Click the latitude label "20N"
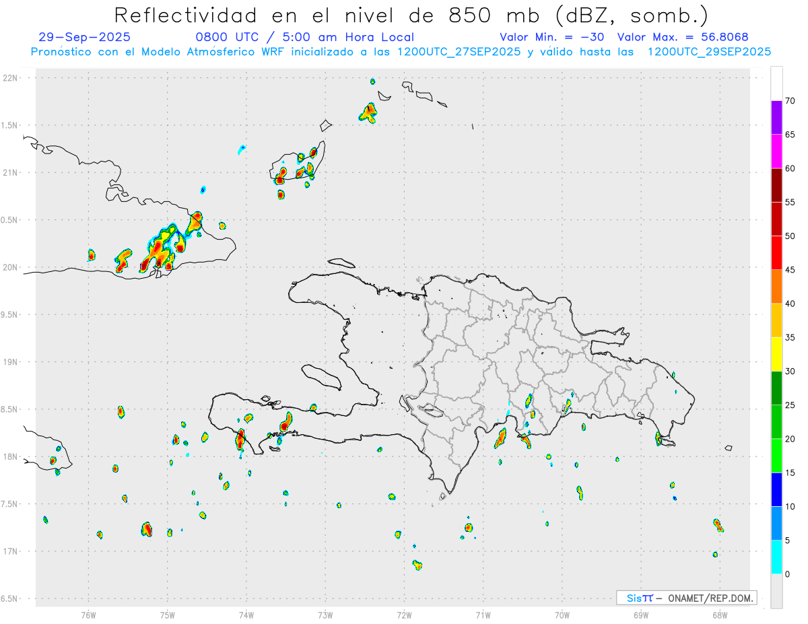Screen dimensions: 808x624 click(11, 267)
